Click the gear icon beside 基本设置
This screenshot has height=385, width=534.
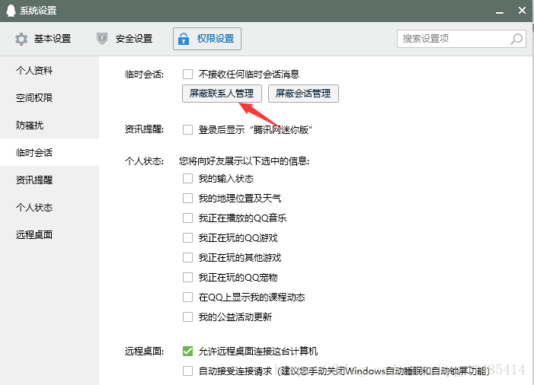pyautogui.click(x=21, y=39)
